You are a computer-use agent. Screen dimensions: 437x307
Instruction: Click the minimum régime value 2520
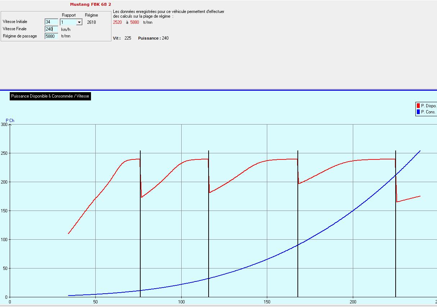[117, 22]
